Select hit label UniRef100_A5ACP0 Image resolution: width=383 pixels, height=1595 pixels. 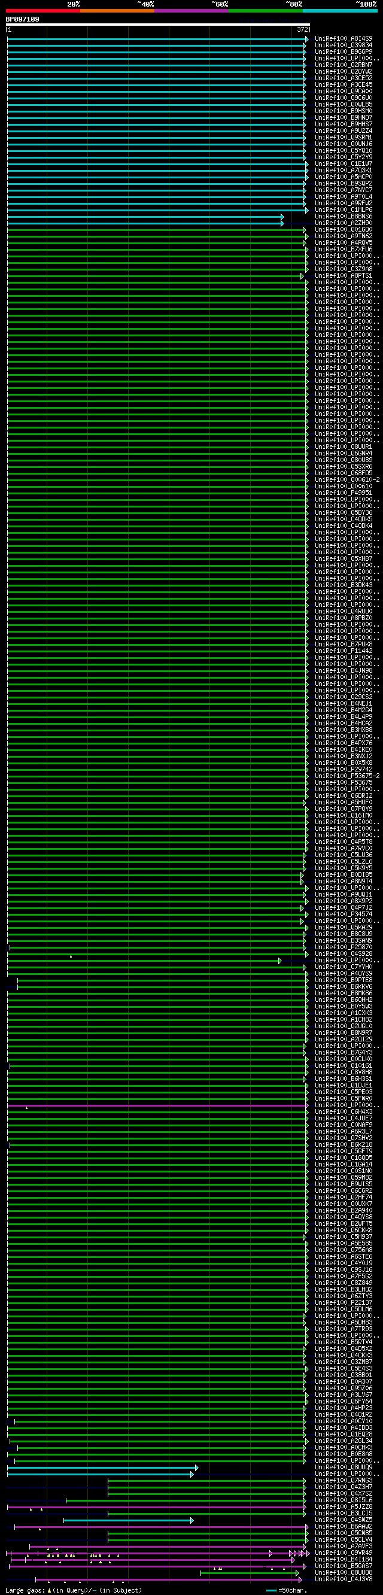[344, 177]
